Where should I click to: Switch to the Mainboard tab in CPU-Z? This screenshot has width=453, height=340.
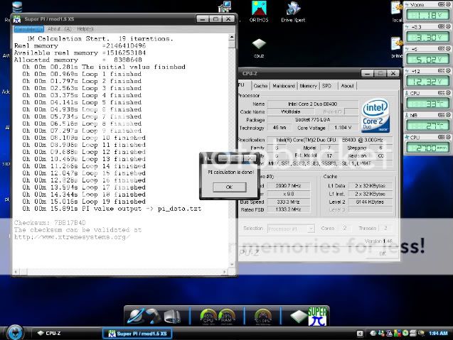[x=284, y=86]
